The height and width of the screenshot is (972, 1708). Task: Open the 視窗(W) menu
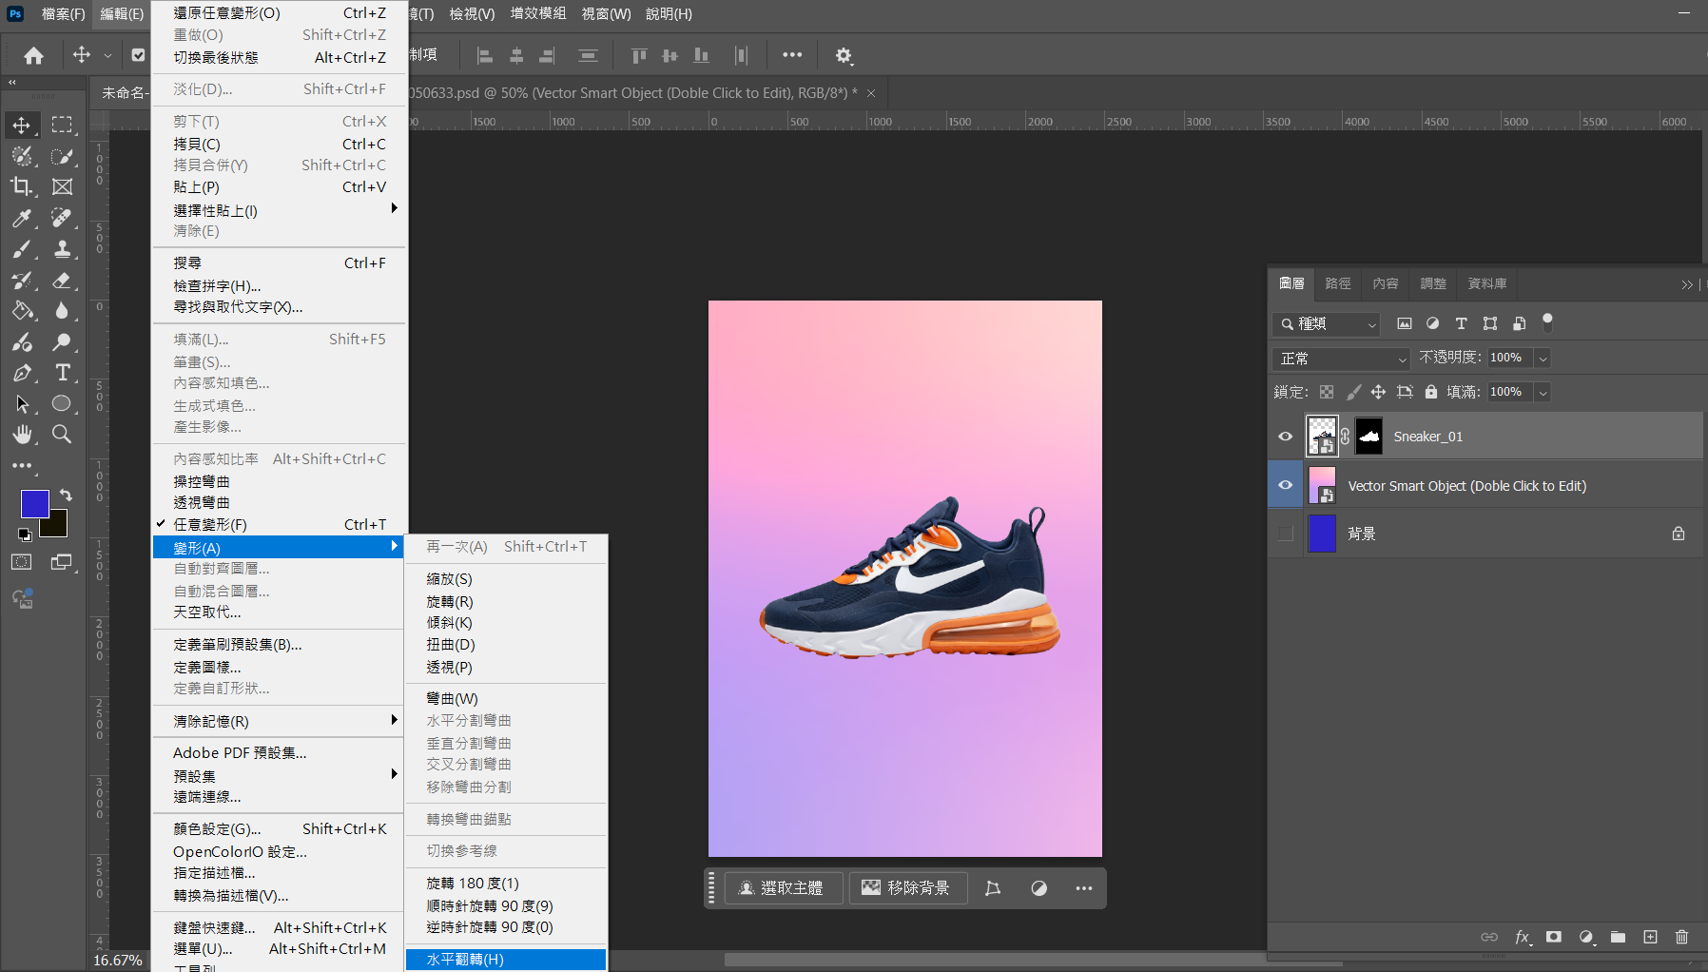pyautogui.click(x=607, y=13)
